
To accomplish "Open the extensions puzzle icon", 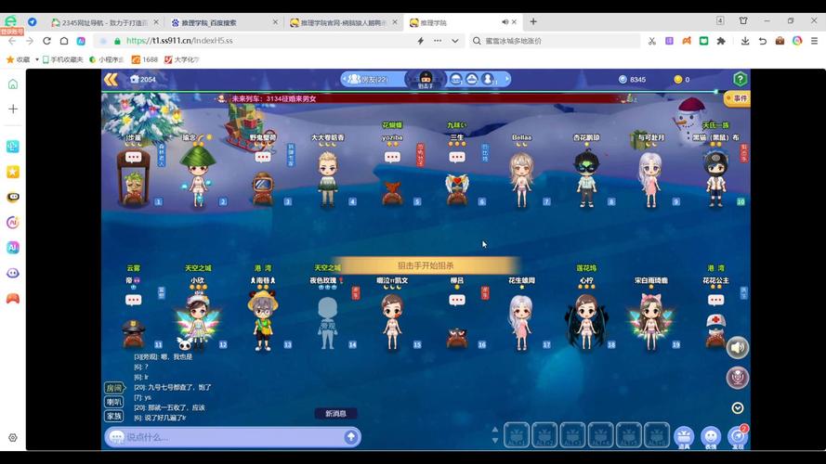I will tap(721, 41).
